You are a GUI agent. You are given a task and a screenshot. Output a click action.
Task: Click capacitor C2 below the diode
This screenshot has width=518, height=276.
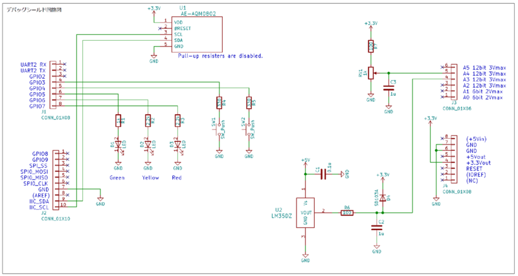pos(376,227)
